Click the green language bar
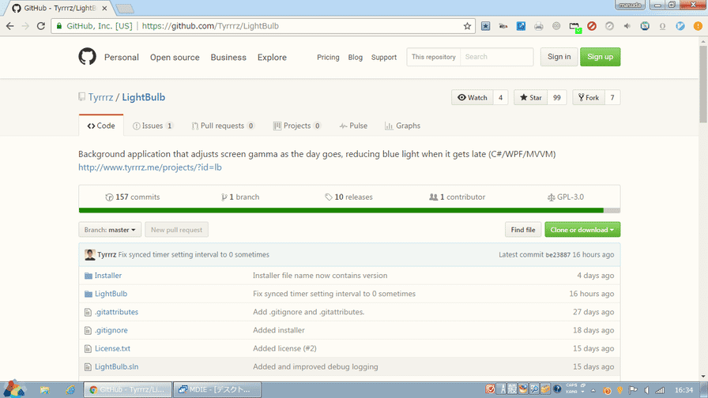 click(341, 210)
